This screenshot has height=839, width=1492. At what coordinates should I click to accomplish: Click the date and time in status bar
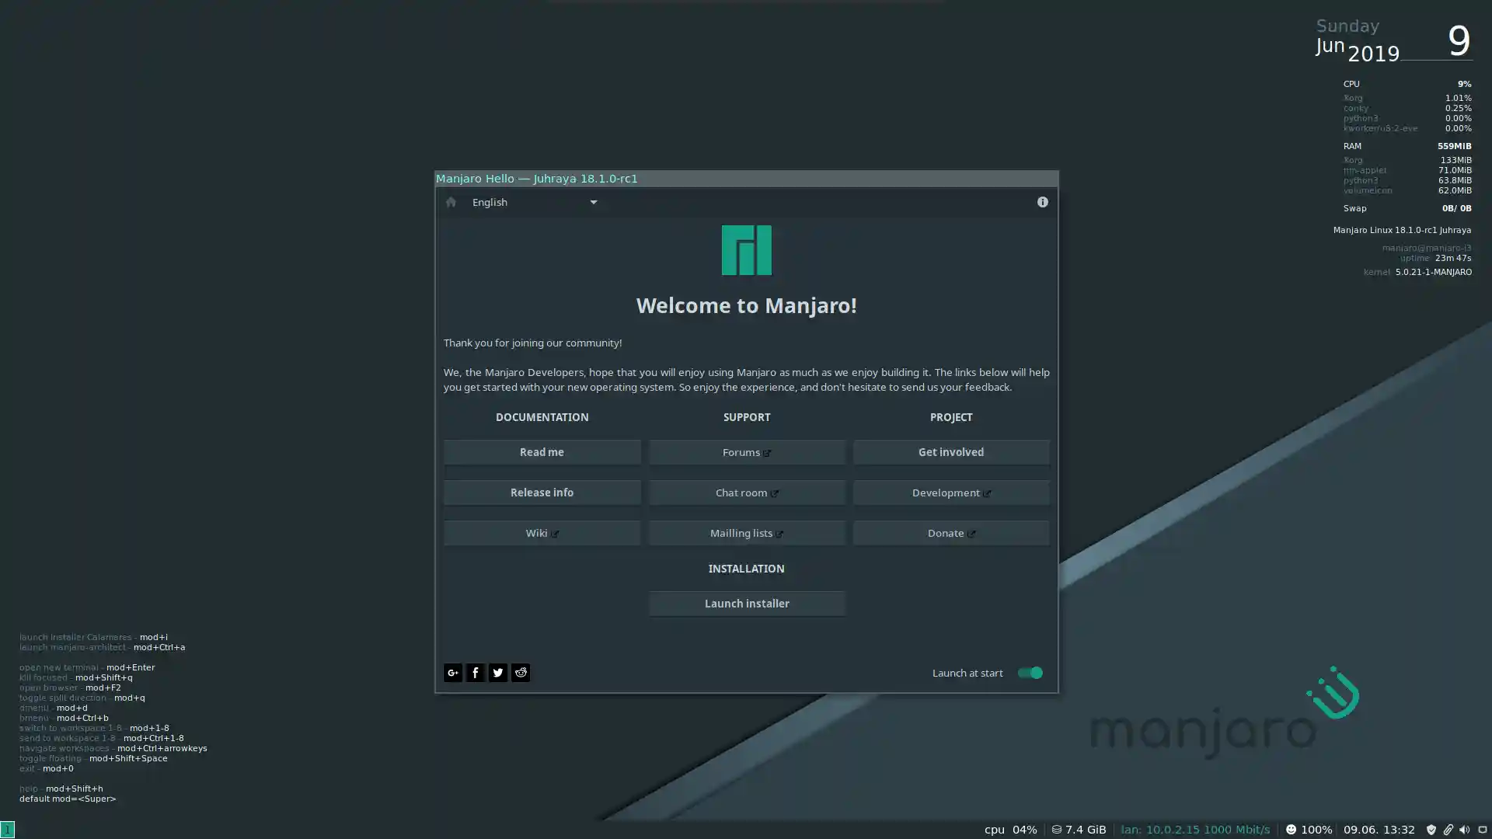tap(1379, 830)
